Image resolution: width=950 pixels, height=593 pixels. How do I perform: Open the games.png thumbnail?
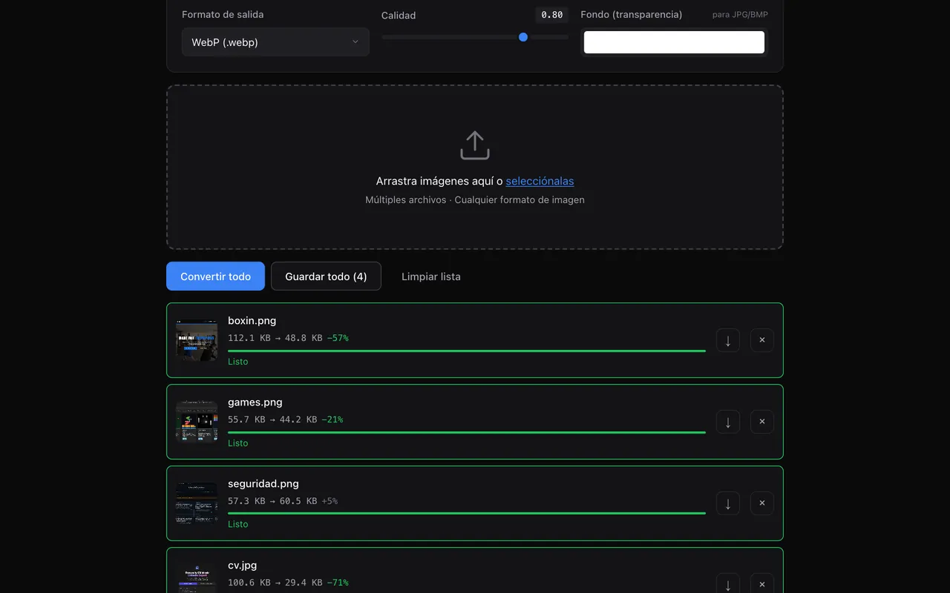click(197, 422)
